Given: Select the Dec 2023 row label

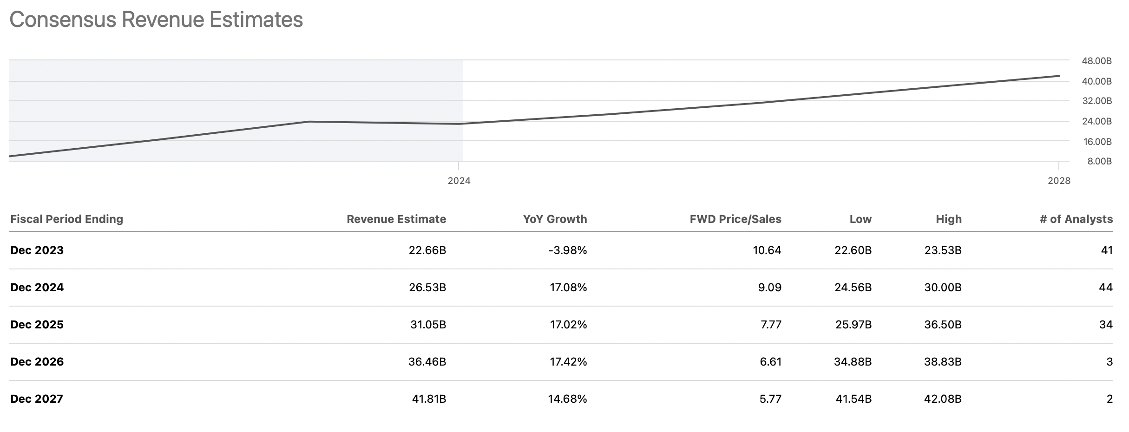Looking at the screenshot, I should click(37, 250).
